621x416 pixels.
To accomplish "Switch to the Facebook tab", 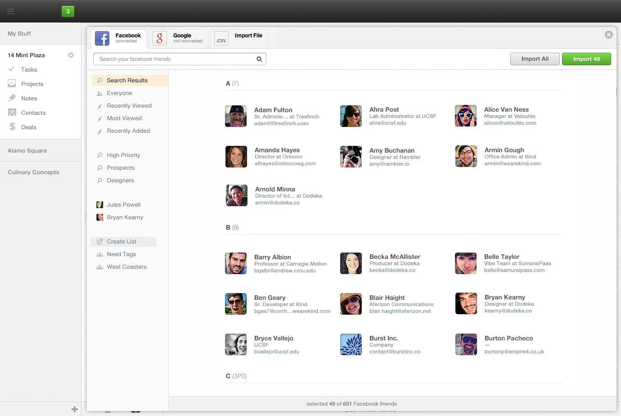I will (x=119, y=39).
